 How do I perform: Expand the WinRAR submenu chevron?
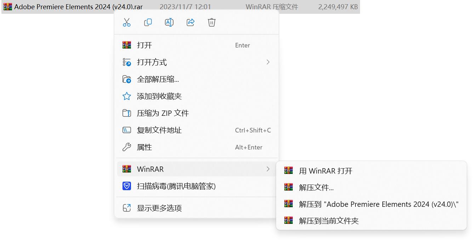[x=268, y=169]
